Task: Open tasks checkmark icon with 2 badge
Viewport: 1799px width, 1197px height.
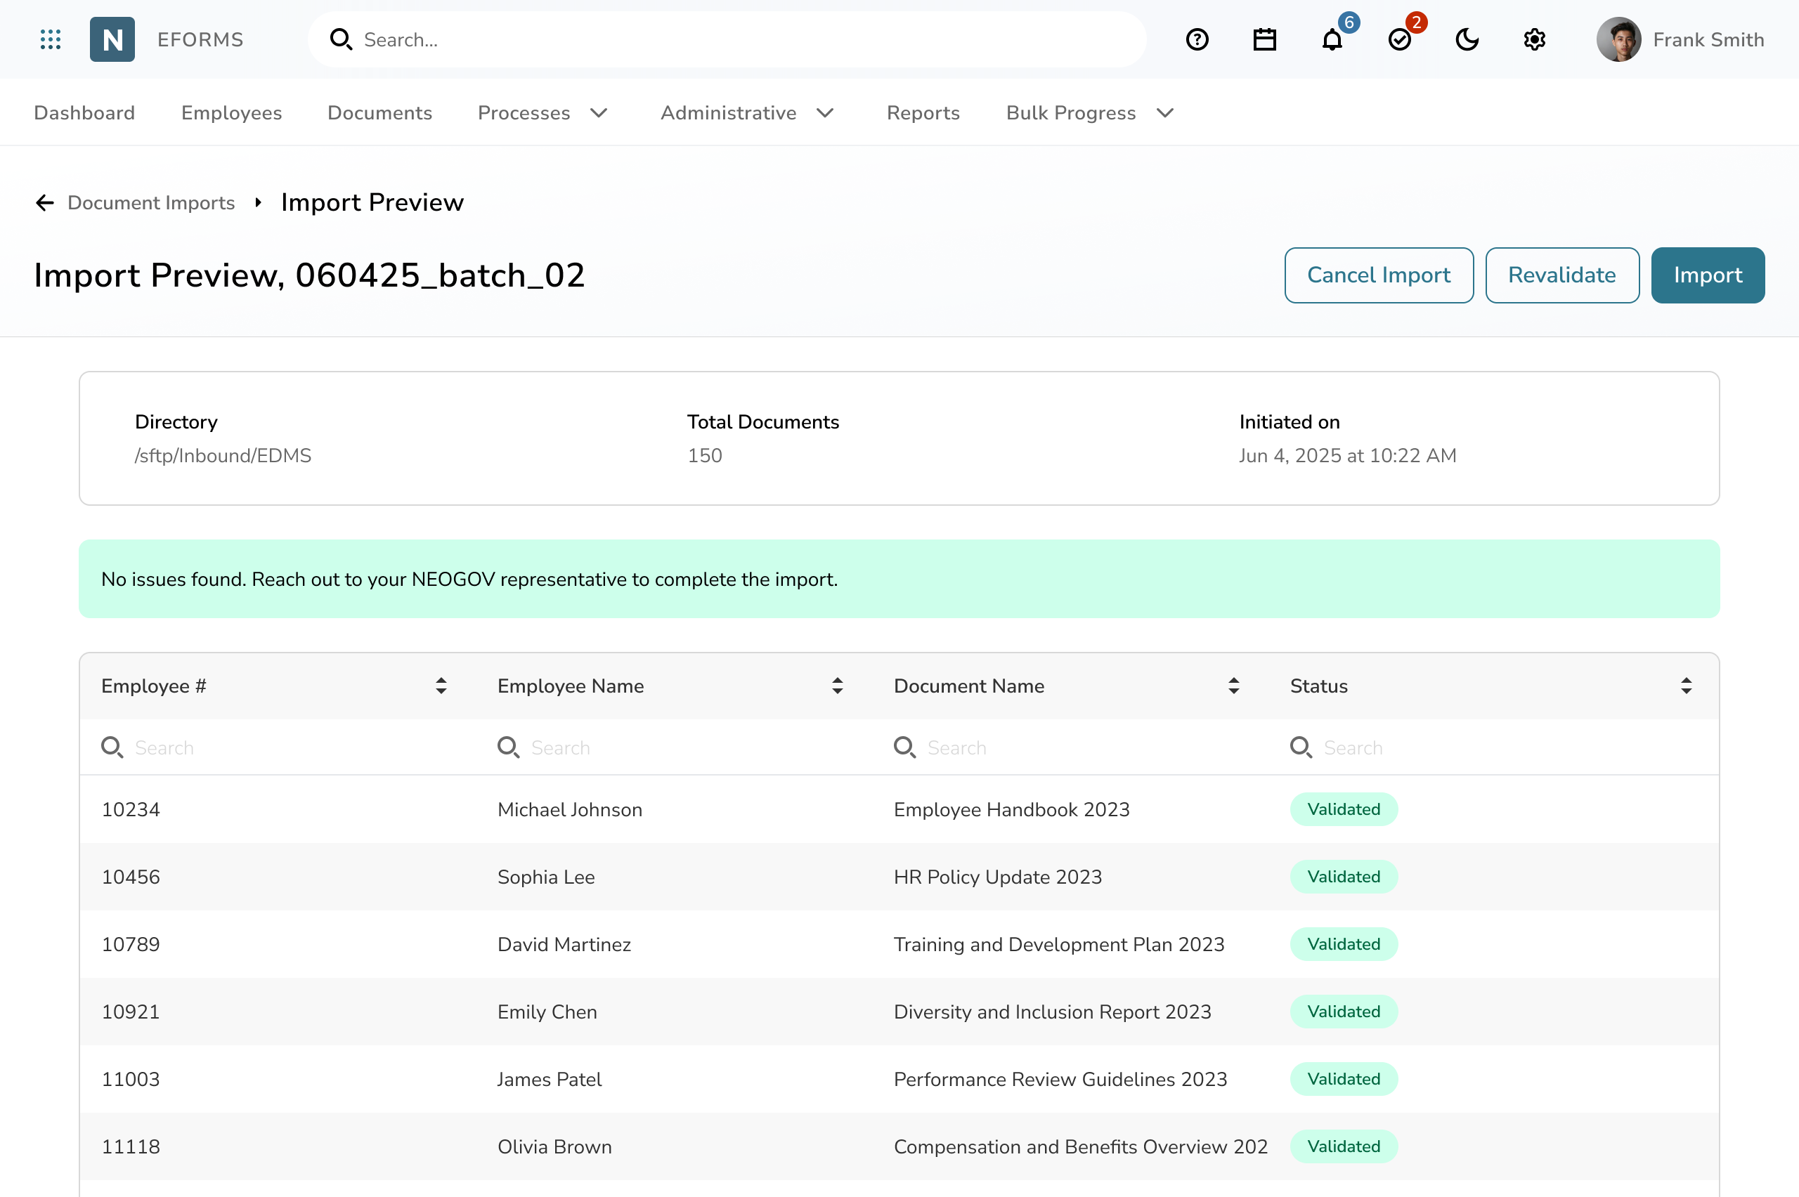Action: (1400, 40)
